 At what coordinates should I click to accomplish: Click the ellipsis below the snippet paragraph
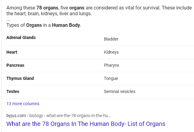tap(8, 20)
